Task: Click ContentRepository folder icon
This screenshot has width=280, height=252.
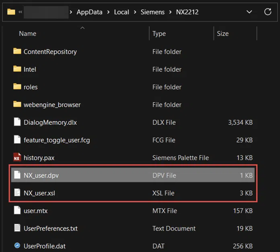Action: click(x=17, y=51)
